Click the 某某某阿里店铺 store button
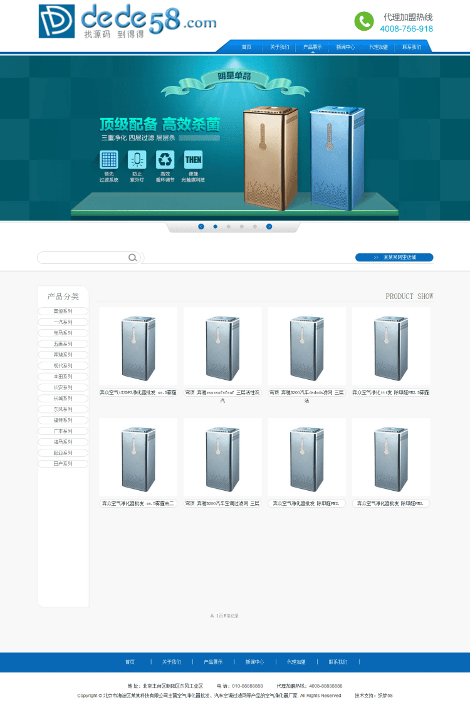470x712 pixels. coord(394,258)
